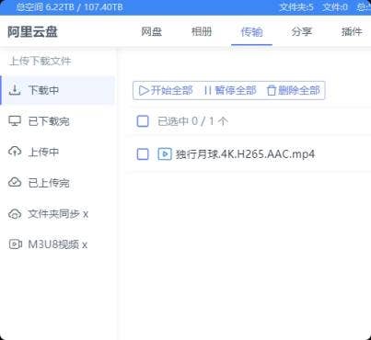Image resolution: width=371 pixels, height=340 pixels.
Task: Click the M3U8视频 video icon
Action: click(x=15, y=244)
